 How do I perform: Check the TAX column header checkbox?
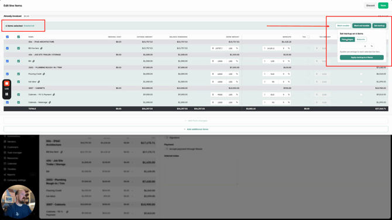[308, 37]
